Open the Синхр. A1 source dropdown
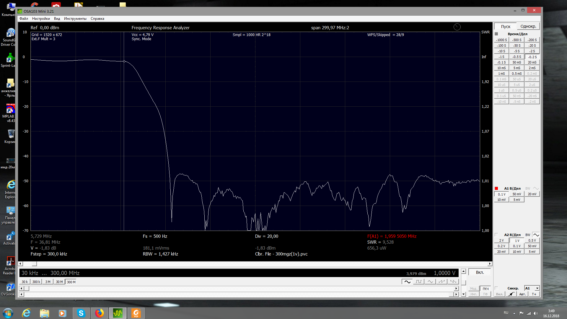The width and height of the screenshot is (567, 319). (537, 288)
